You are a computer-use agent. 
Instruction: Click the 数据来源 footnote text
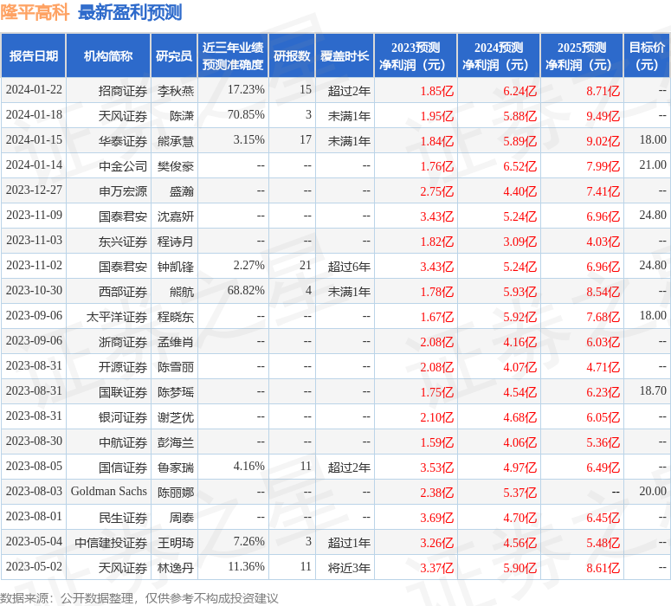(x=139, y=598)
